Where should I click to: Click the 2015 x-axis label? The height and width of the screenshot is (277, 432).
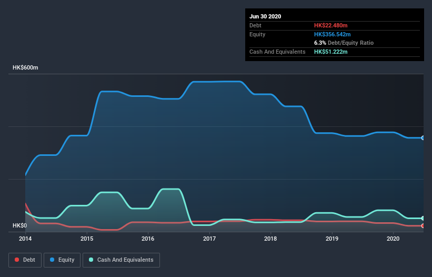[87, 239]
